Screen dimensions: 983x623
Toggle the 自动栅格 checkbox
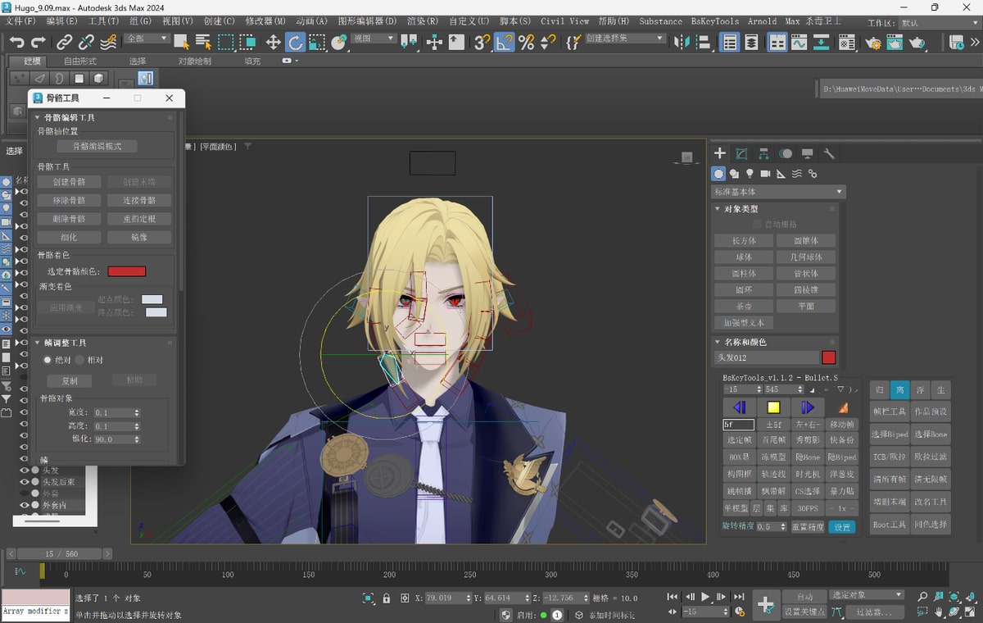coord(757,224)
